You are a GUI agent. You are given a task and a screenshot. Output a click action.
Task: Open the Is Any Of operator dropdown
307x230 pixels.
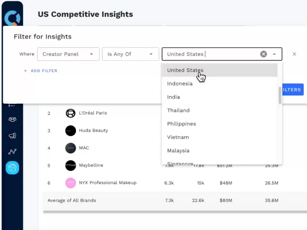click(130, 54)
